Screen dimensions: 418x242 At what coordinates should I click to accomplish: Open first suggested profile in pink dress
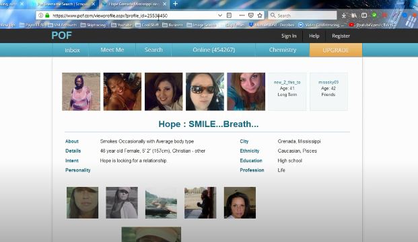81,91
